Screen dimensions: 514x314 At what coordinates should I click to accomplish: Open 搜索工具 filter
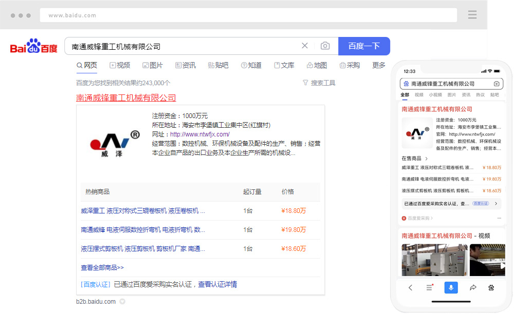tap(319, 83)
